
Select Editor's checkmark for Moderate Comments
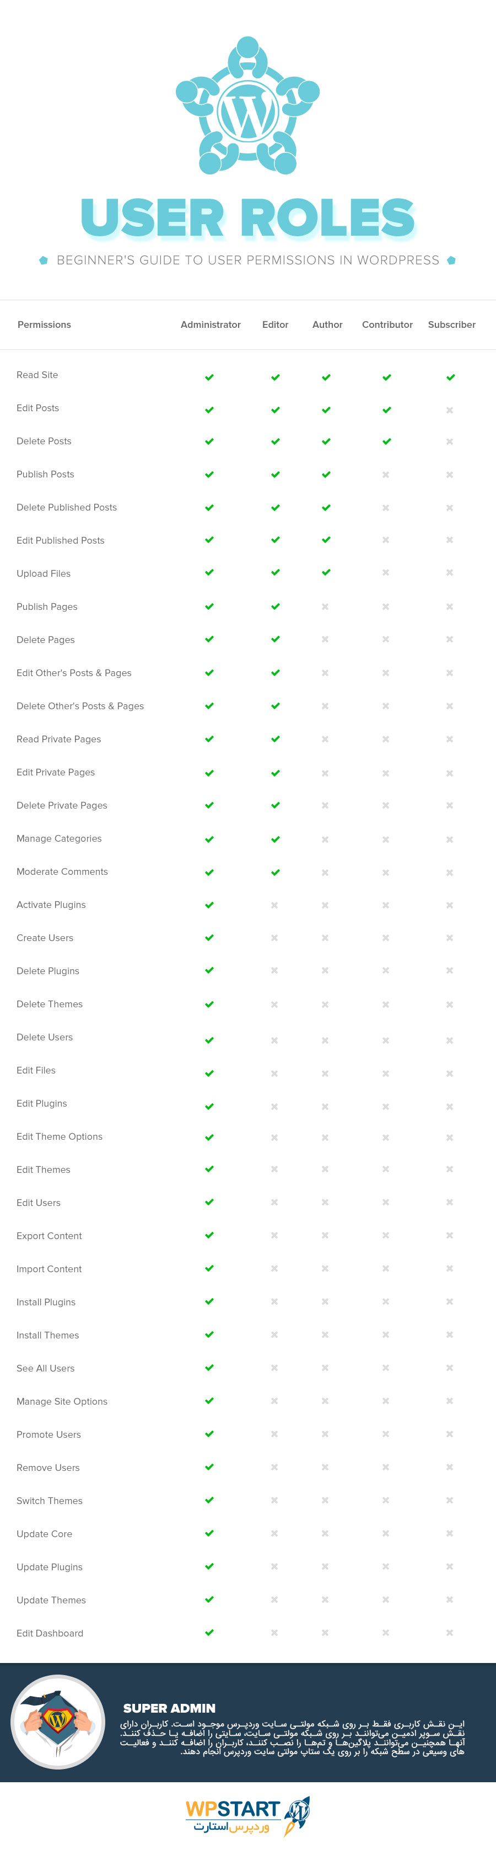[275, 872]
